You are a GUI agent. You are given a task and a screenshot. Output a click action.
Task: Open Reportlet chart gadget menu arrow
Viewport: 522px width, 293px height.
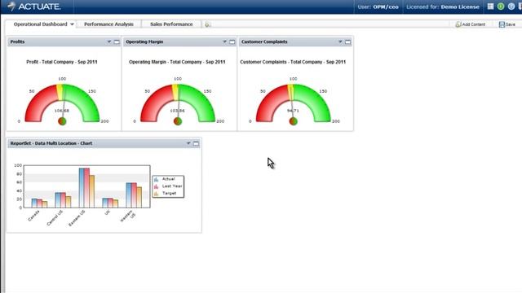pos(188,143)
